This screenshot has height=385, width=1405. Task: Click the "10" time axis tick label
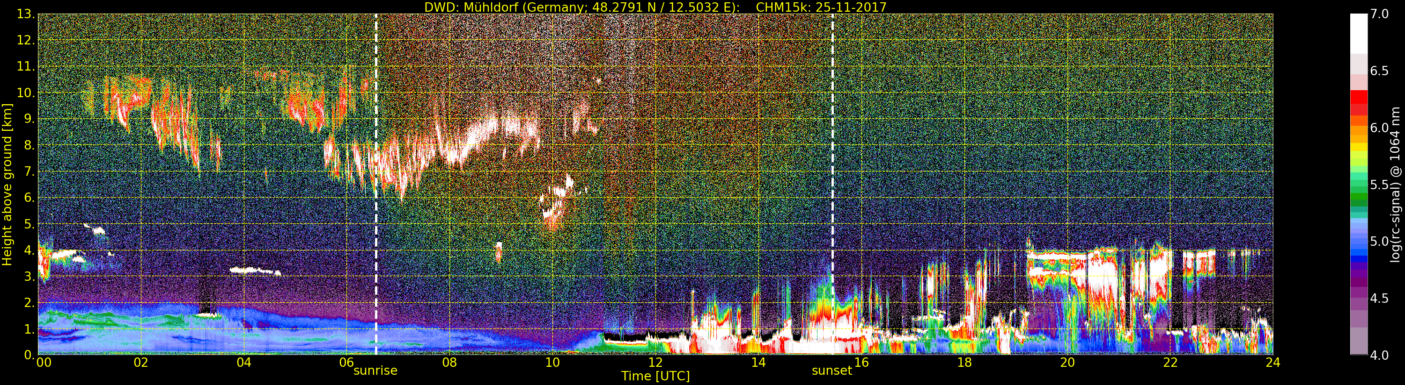pyautogui.click(x=552, y=362)
